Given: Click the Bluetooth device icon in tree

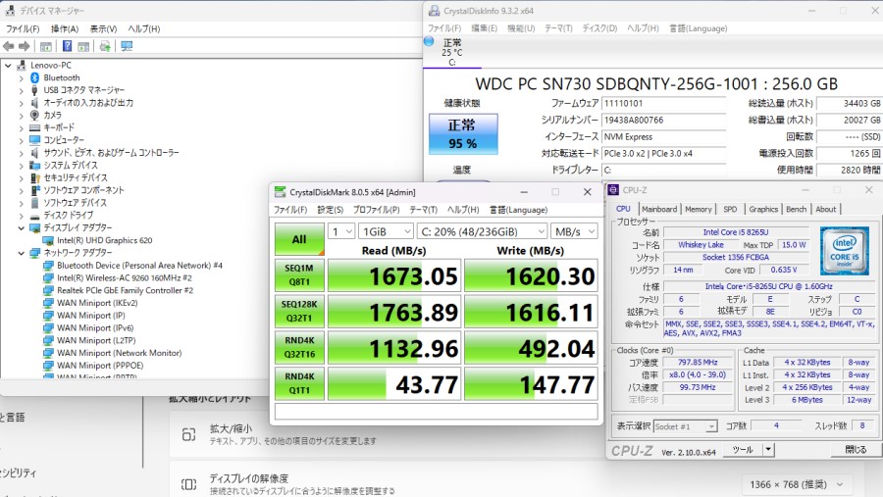Looking at the screenshot, I should click(34, 77).
